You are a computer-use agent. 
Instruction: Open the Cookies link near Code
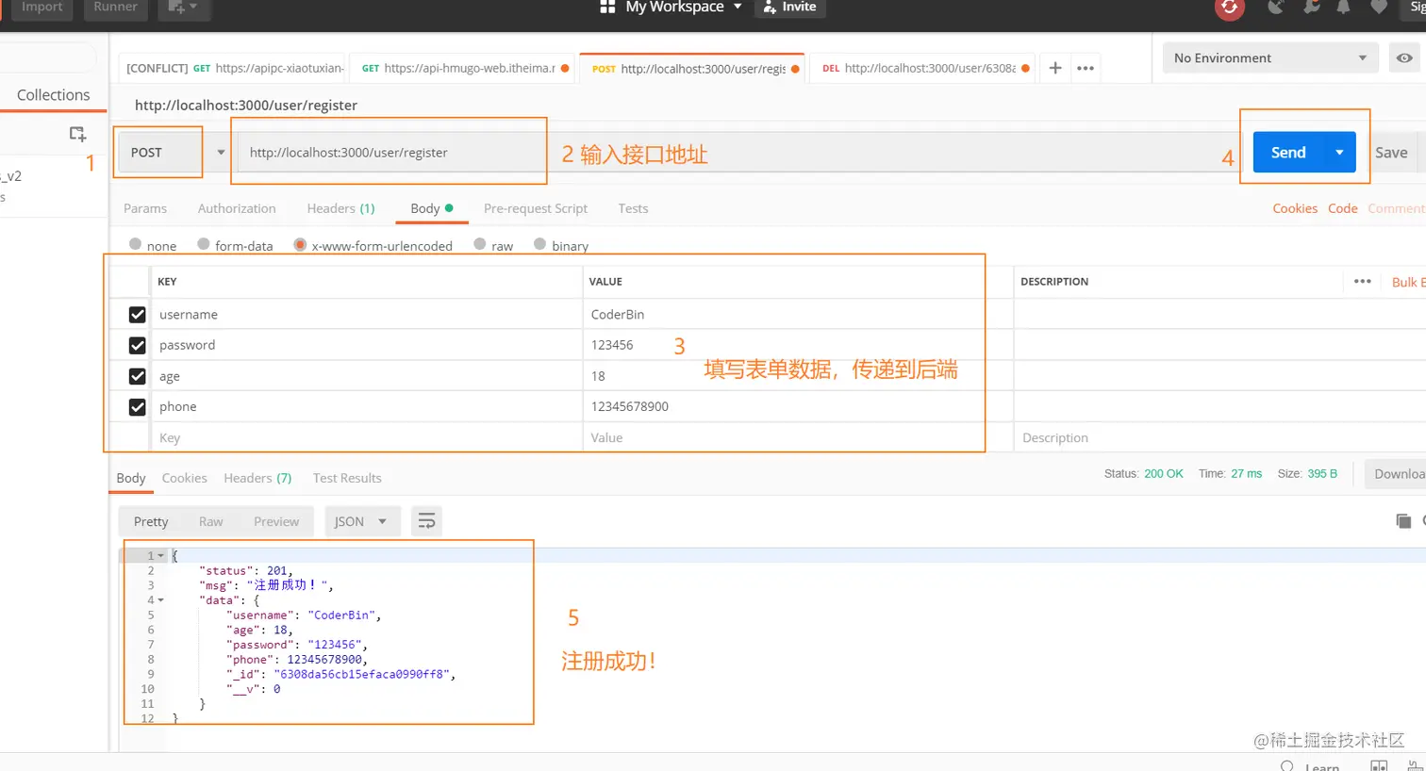pyautogui.click(x=1295, y=208)
